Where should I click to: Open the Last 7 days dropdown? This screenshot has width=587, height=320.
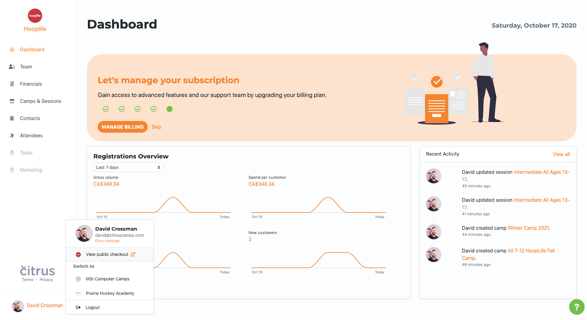tap(128, 167)
